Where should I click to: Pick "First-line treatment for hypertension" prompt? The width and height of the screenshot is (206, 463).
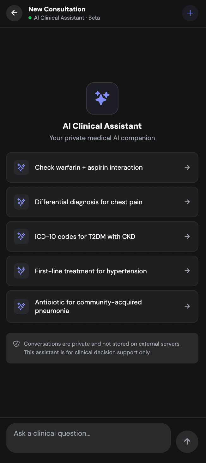[x=91, y=271]
